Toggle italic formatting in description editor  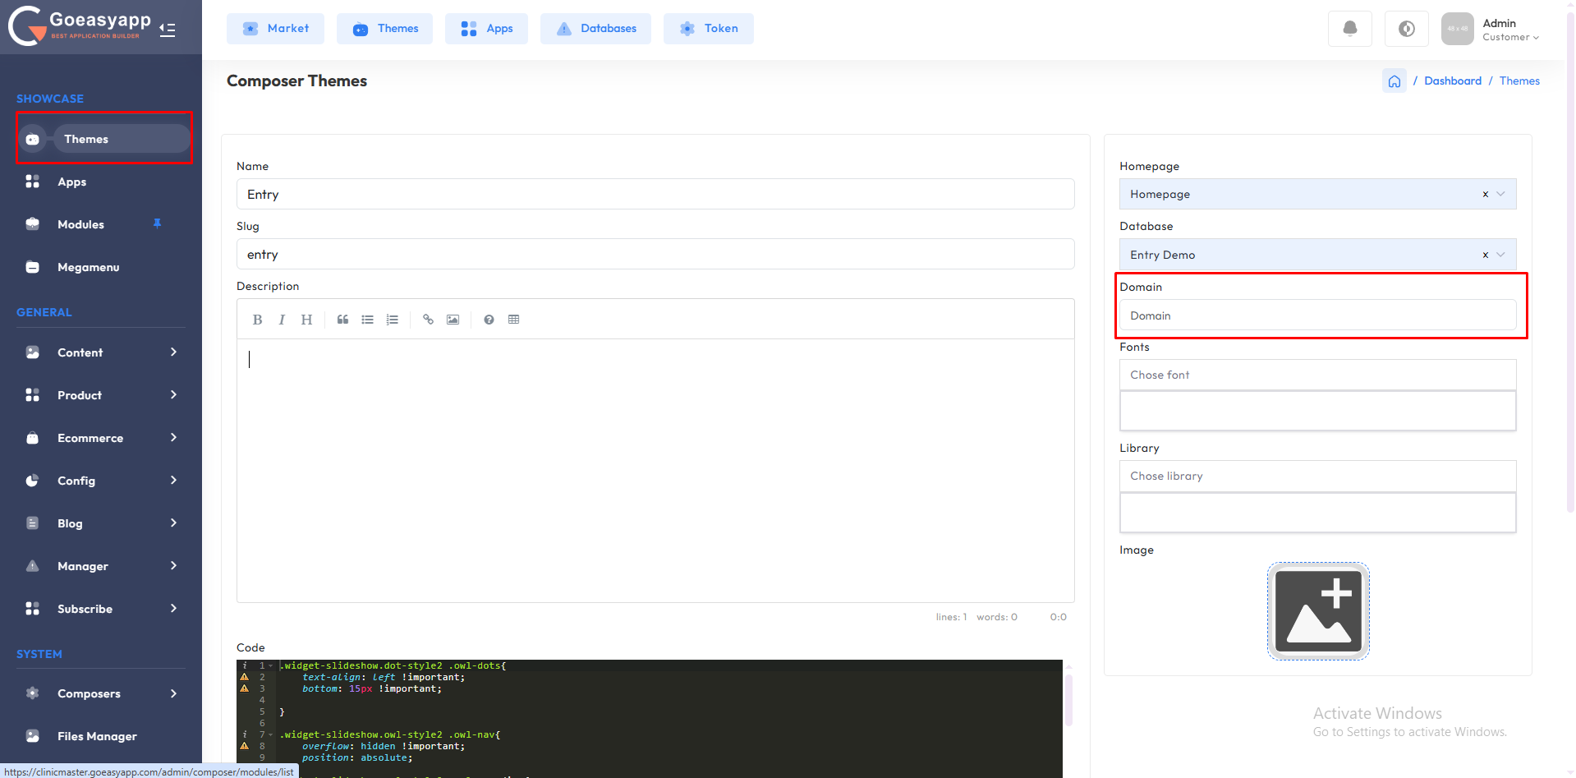tap(282, 320)
